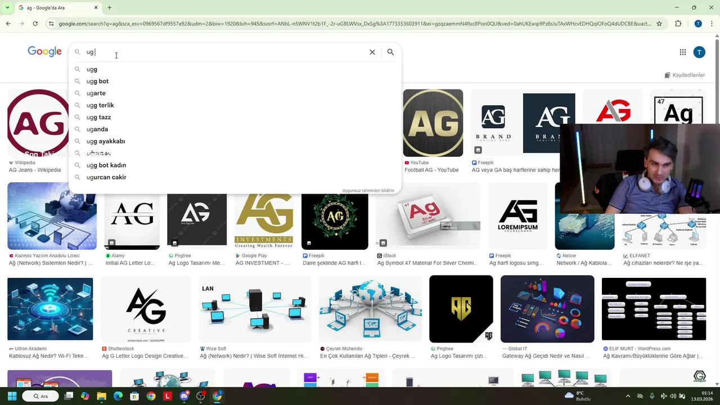The image size is (720, 405).
Task: Open the ELIF MURT WordPress diagram thumbnail
Action: (654, 309)
